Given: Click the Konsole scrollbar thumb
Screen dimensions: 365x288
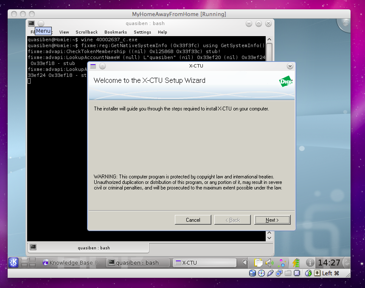Looking at the screenshot, I should [270, 52].
